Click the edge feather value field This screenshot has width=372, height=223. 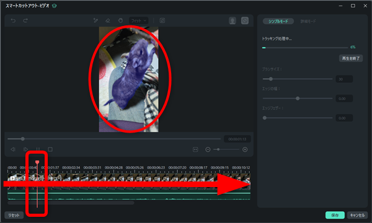pos(344,118)
